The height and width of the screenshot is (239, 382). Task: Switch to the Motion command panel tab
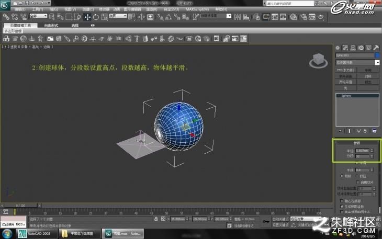(361, 48)
